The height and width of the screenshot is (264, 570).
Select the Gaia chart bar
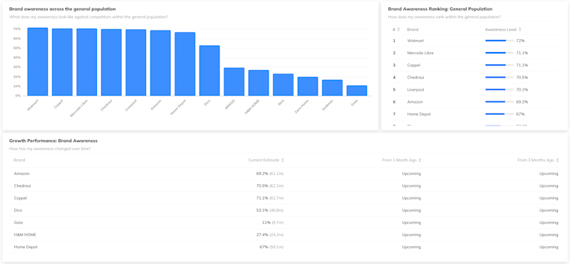(357, 91)
